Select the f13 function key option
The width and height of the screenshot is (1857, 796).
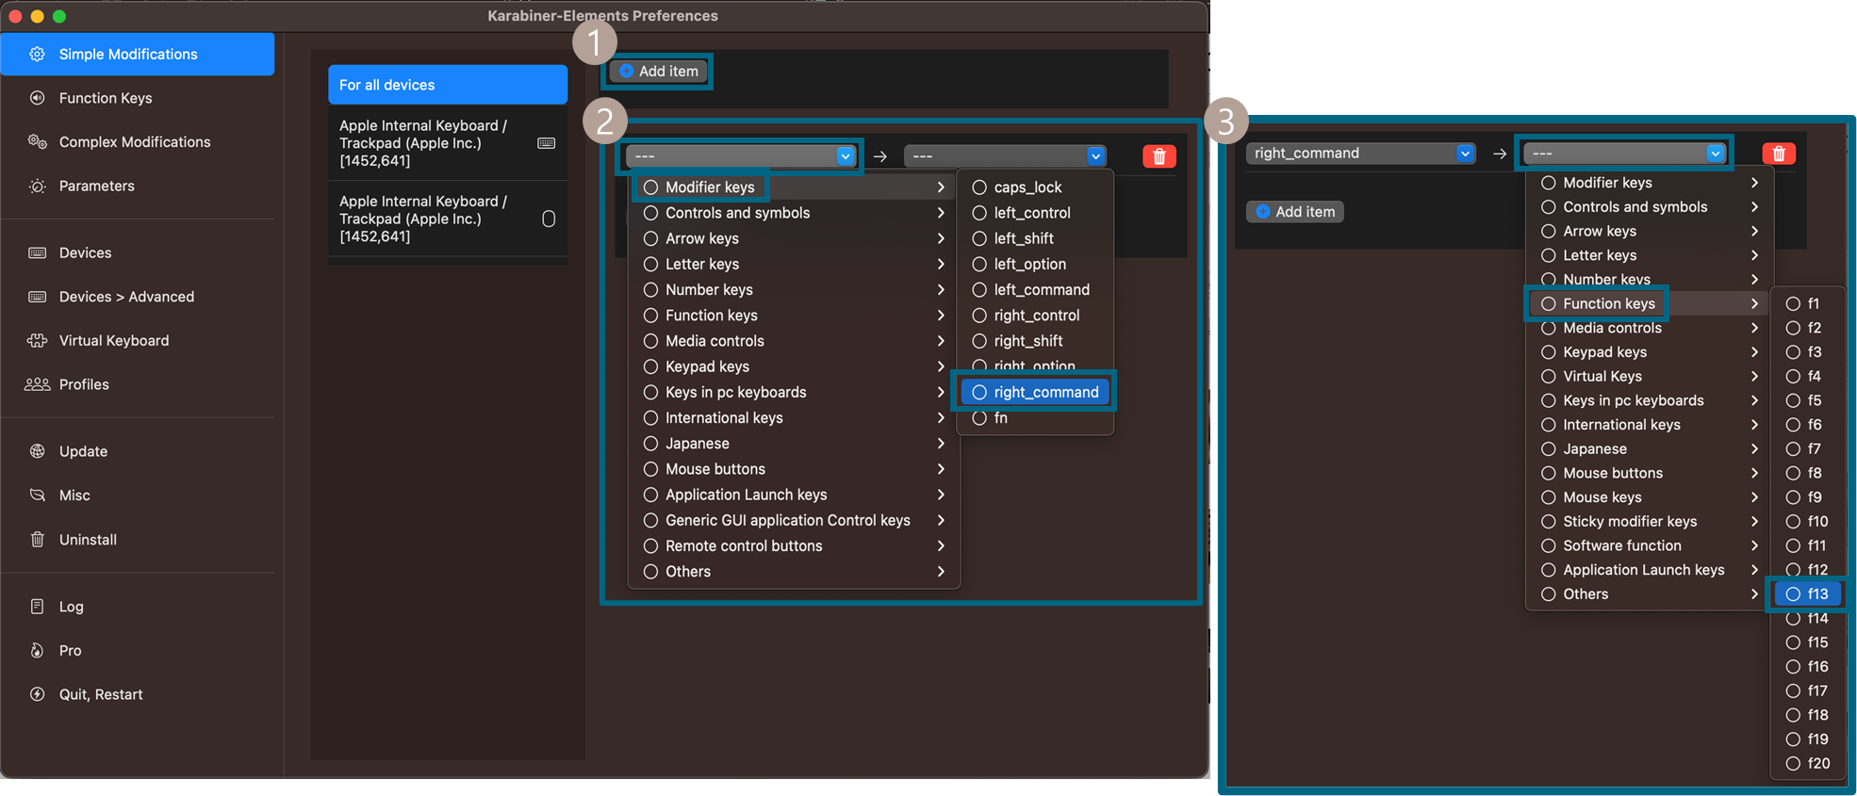[x=1807, y=594]
